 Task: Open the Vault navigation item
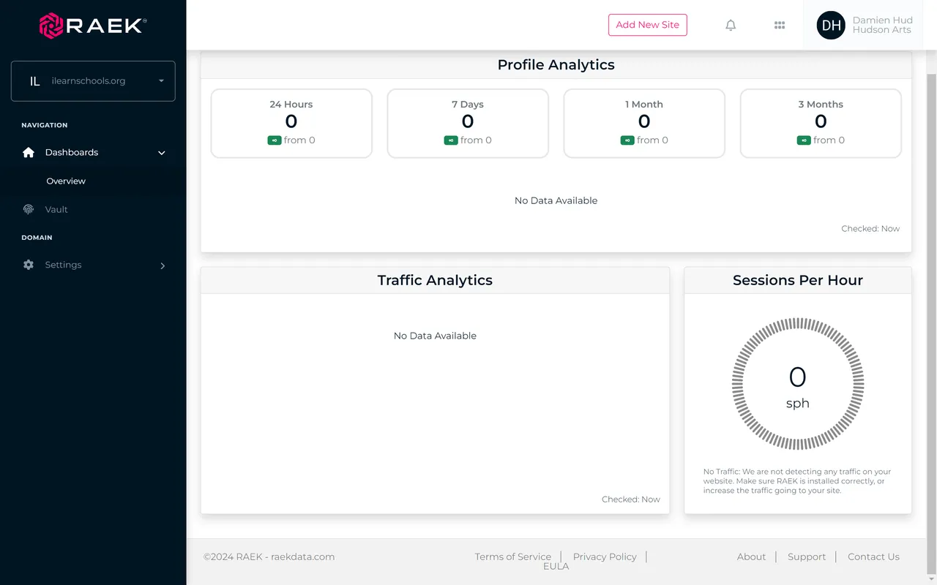tap(56, 209)
